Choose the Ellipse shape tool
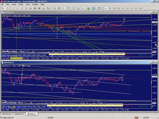The image size is (159, 119). [35, 8]
